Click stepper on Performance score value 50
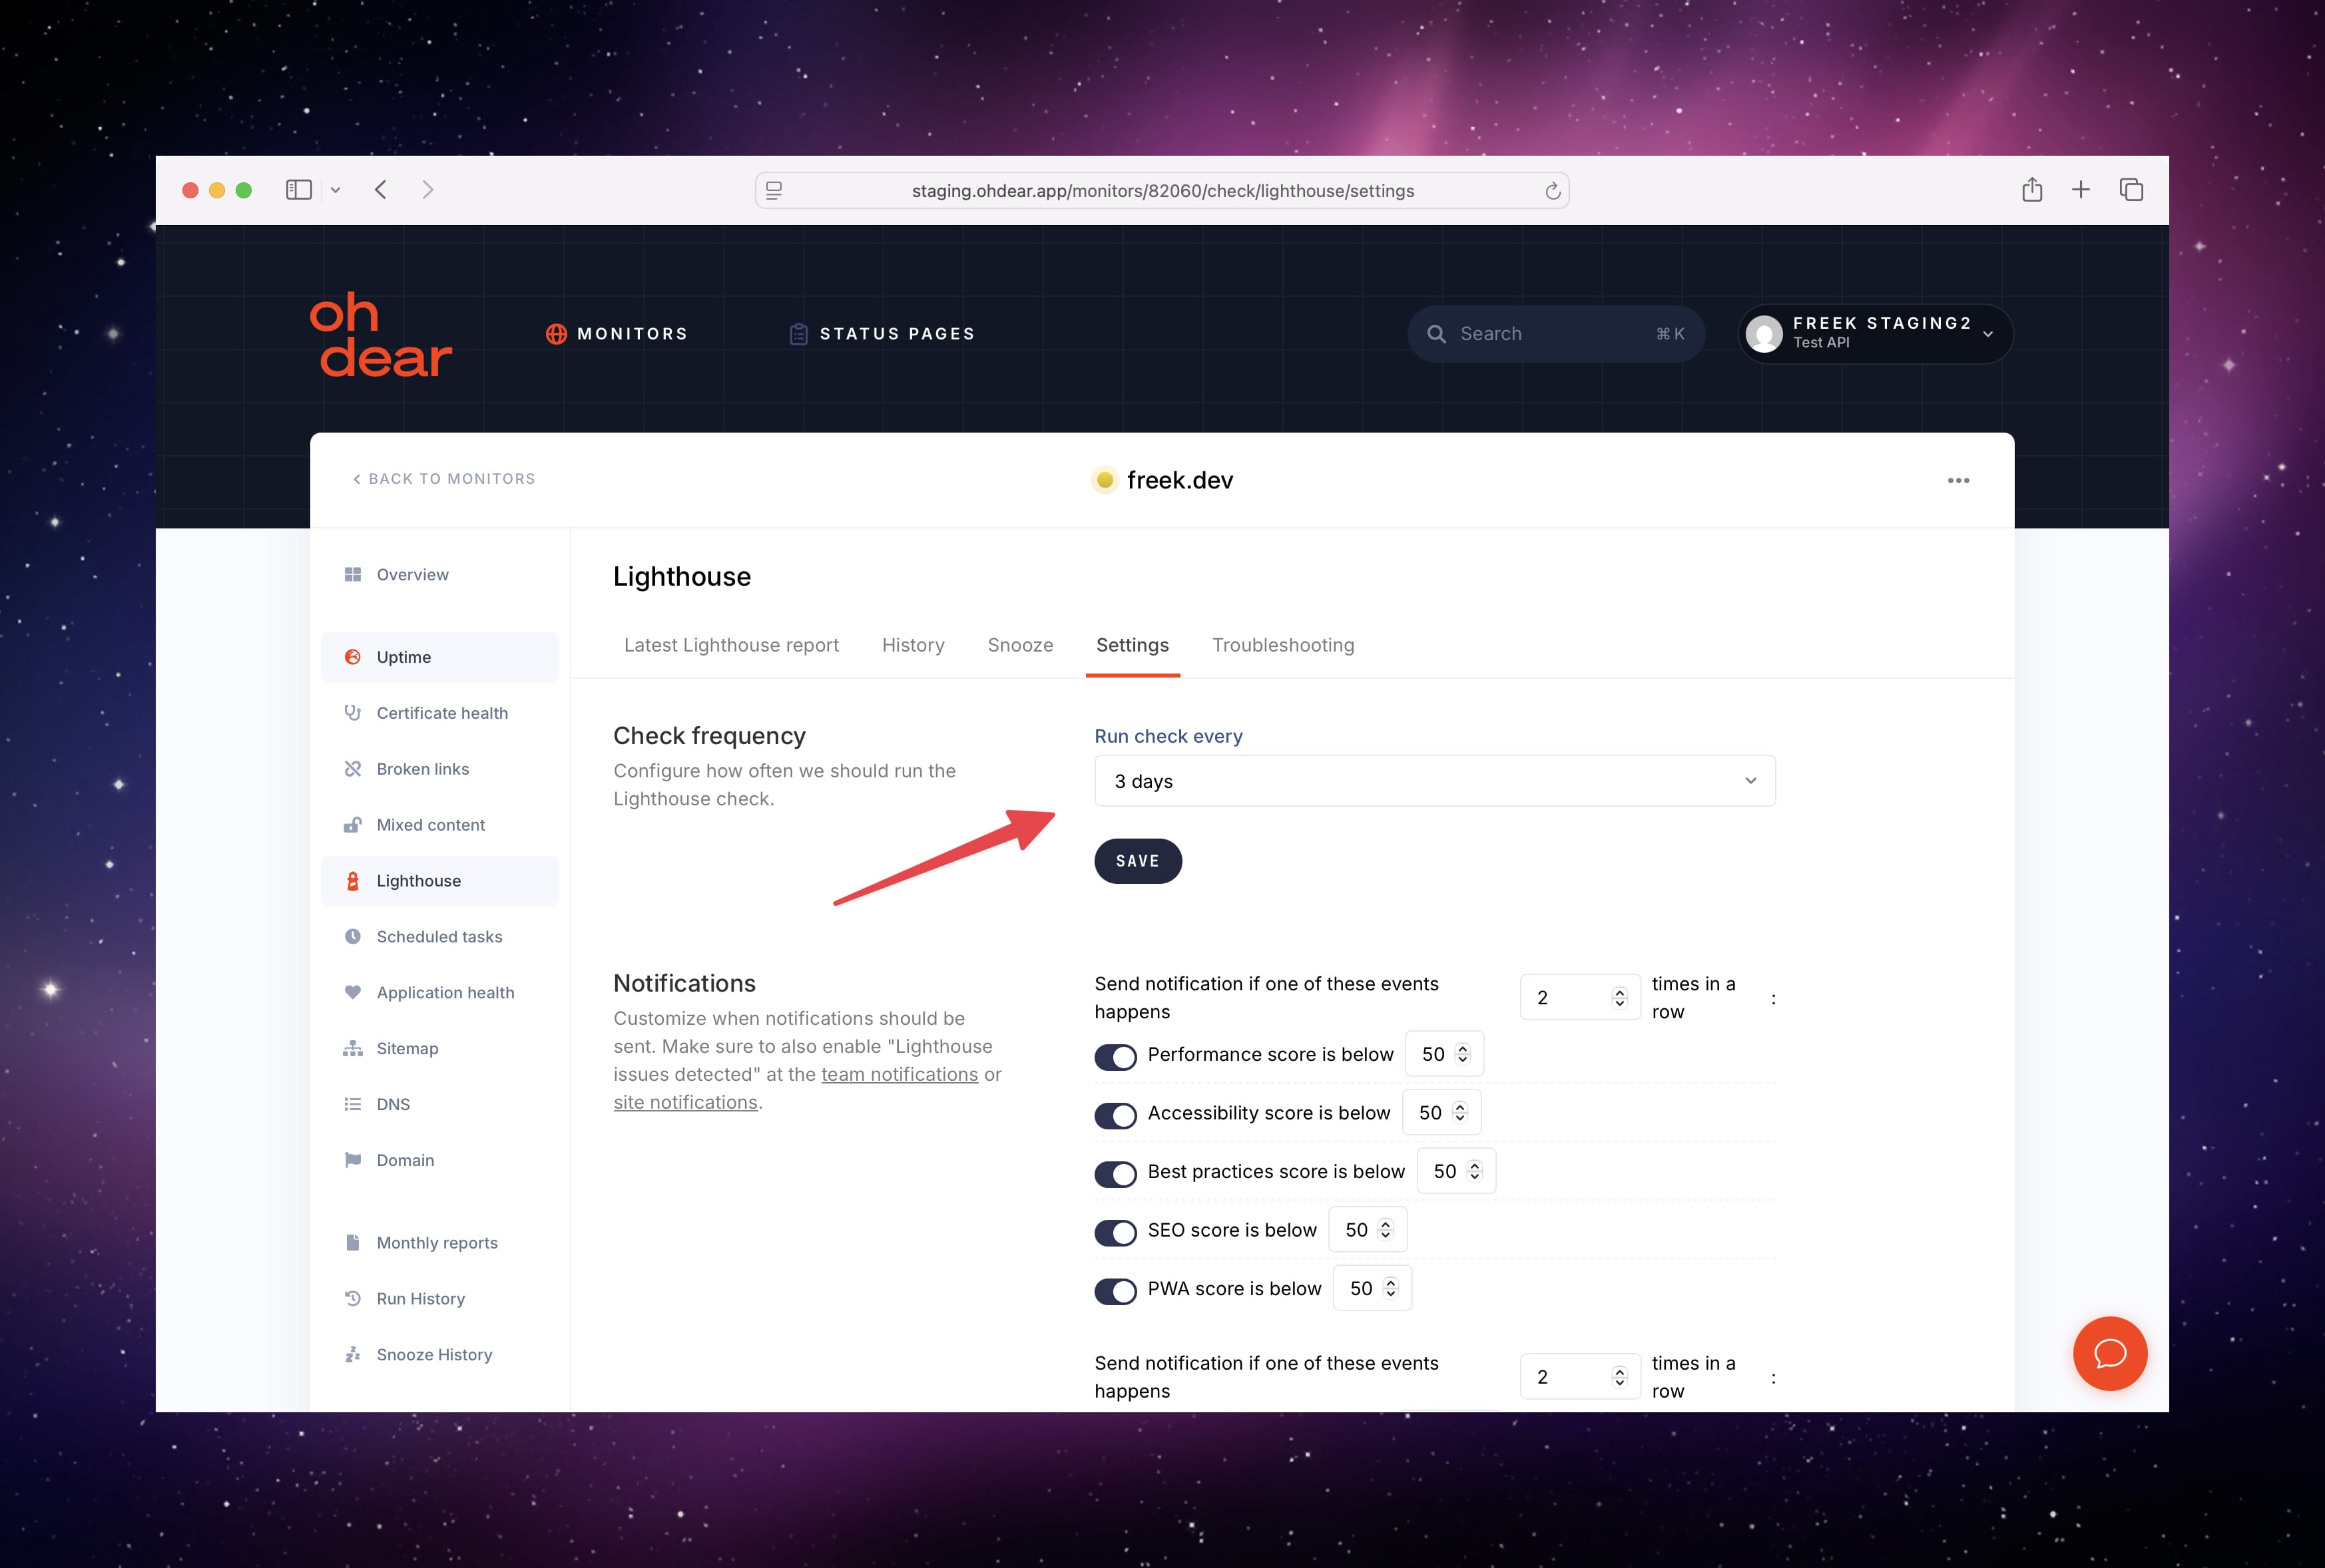 (1463, 1054)
